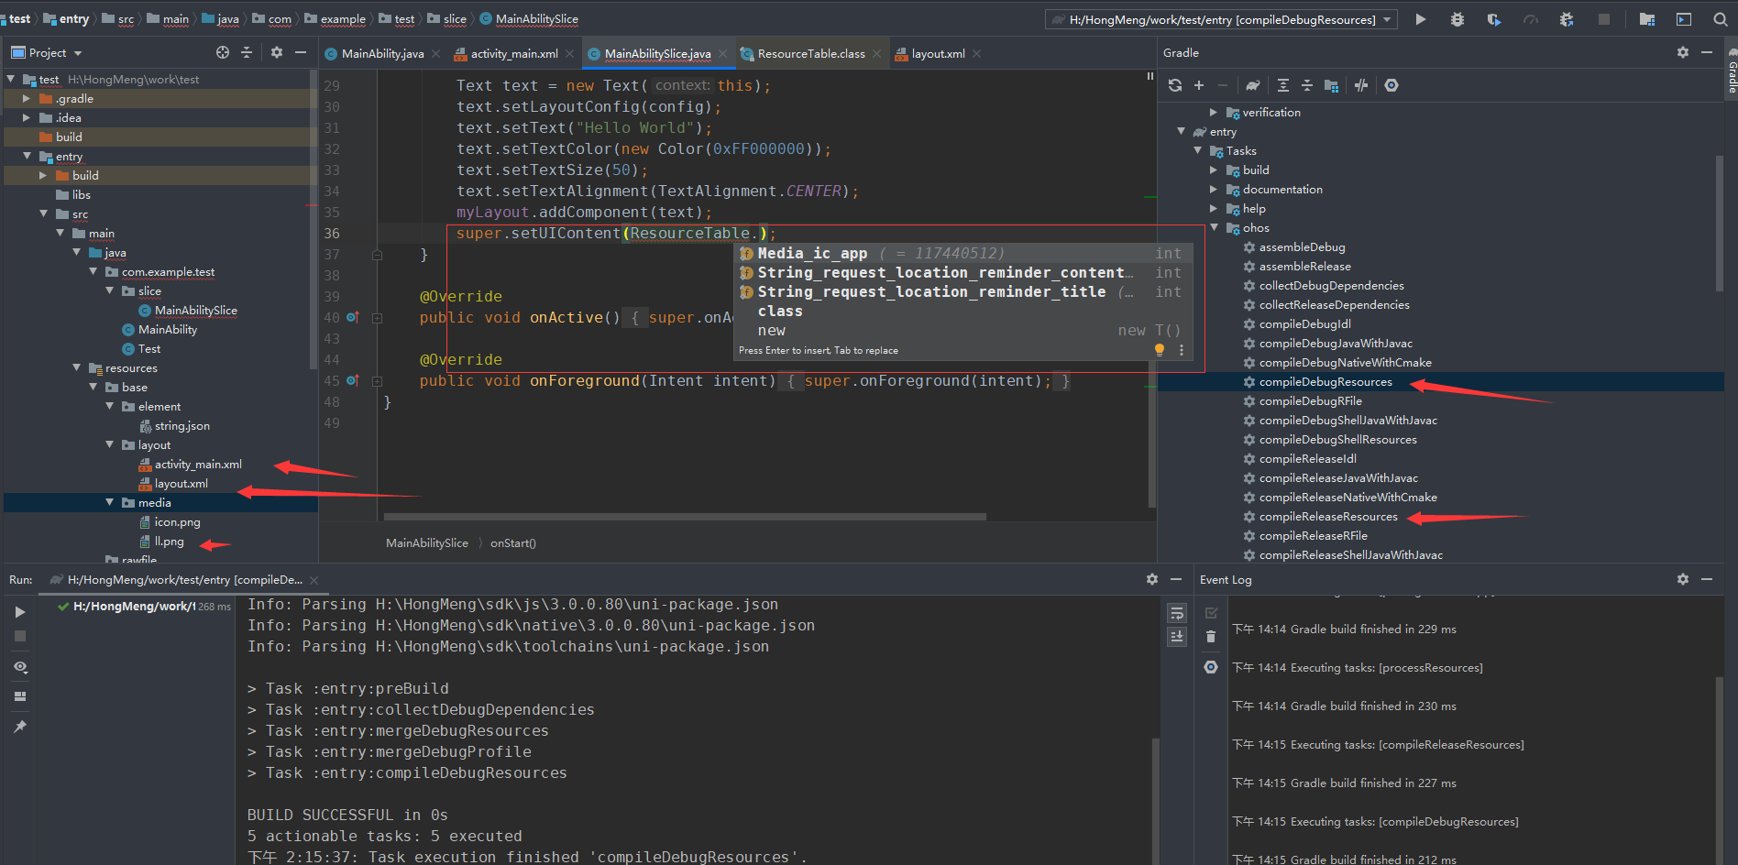Expand the .gradle folder node

tap(27, 98)
